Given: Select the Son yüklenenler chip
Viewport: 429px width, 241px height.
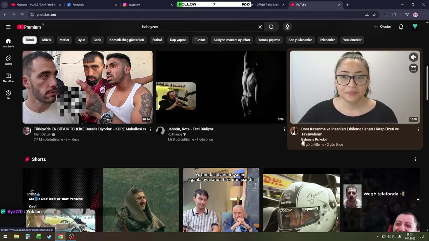Looking at the screenshot, I should coord(300,40).
